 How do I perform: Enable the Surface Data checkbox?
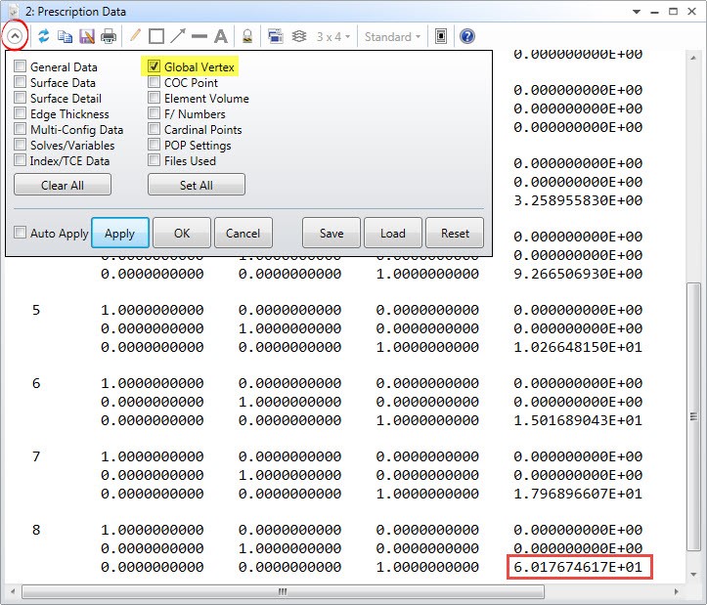[20, 82]
